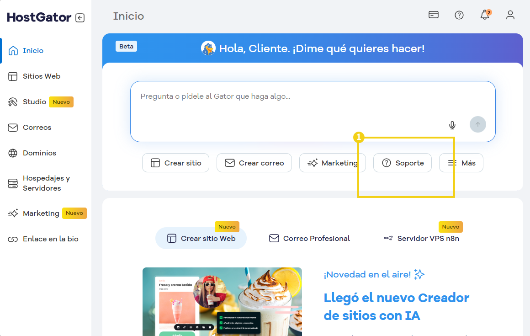
Task: Switch to Correo Profesional tab
Action: coord(309,239)
